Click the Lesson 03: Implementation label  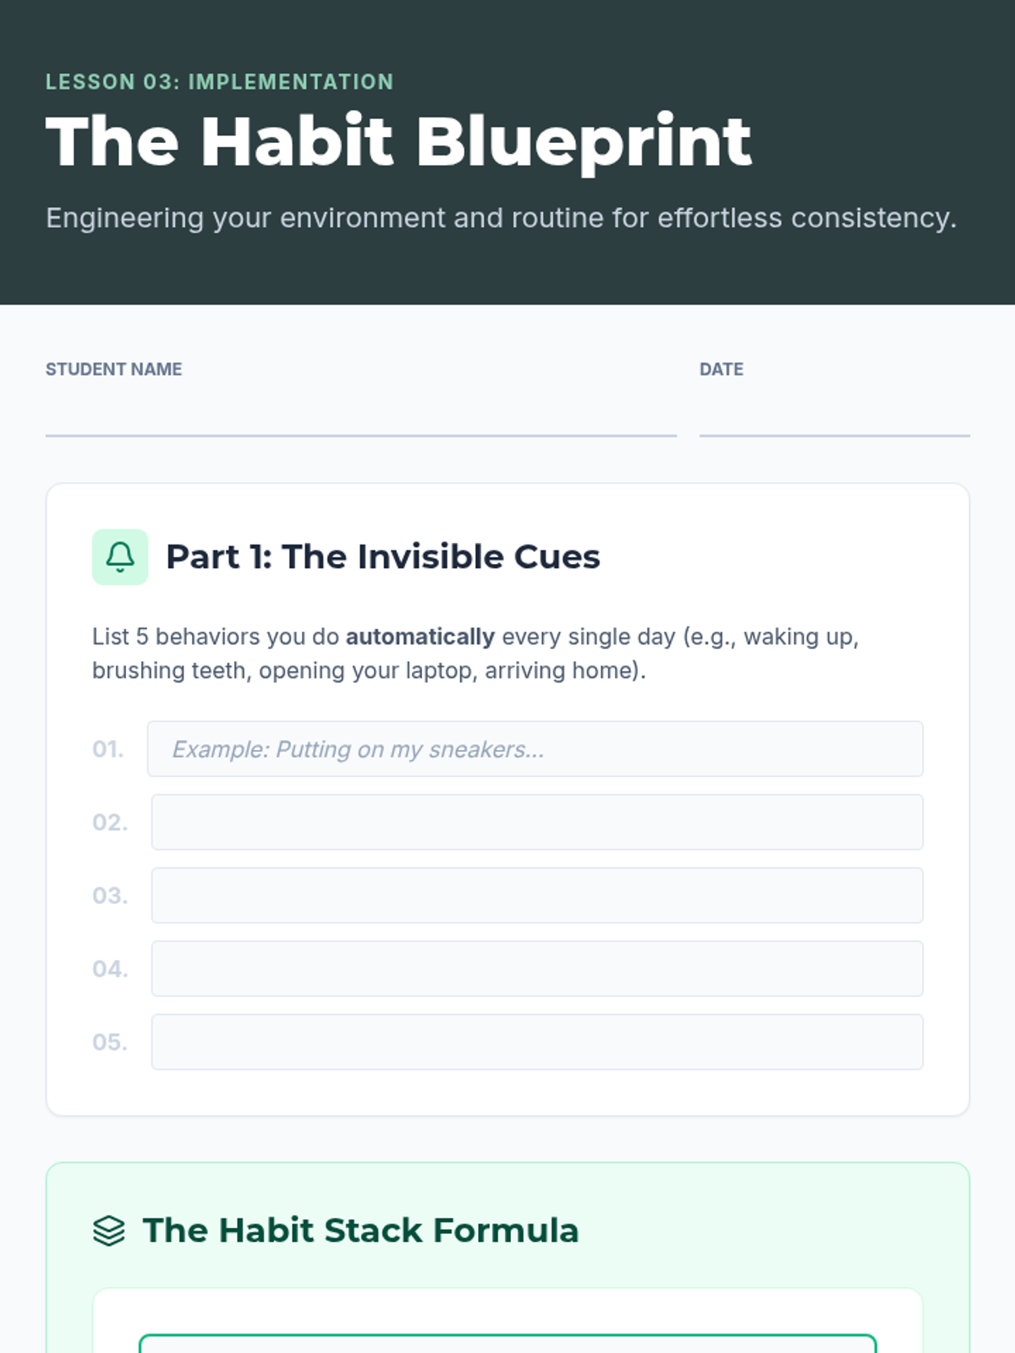(x=220, y=82)
